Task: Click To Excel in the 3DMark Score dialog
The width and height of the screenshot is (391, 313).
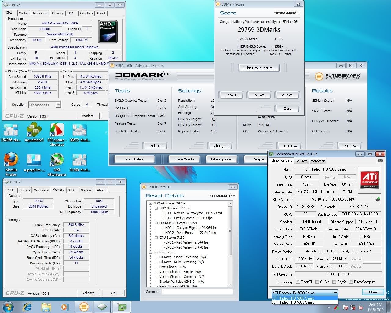Action: click(x=259, y=95)
